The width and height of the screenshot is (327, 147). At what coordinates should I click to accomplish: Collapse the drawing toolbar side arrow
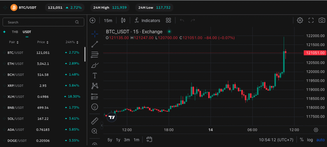coord(102,126)
